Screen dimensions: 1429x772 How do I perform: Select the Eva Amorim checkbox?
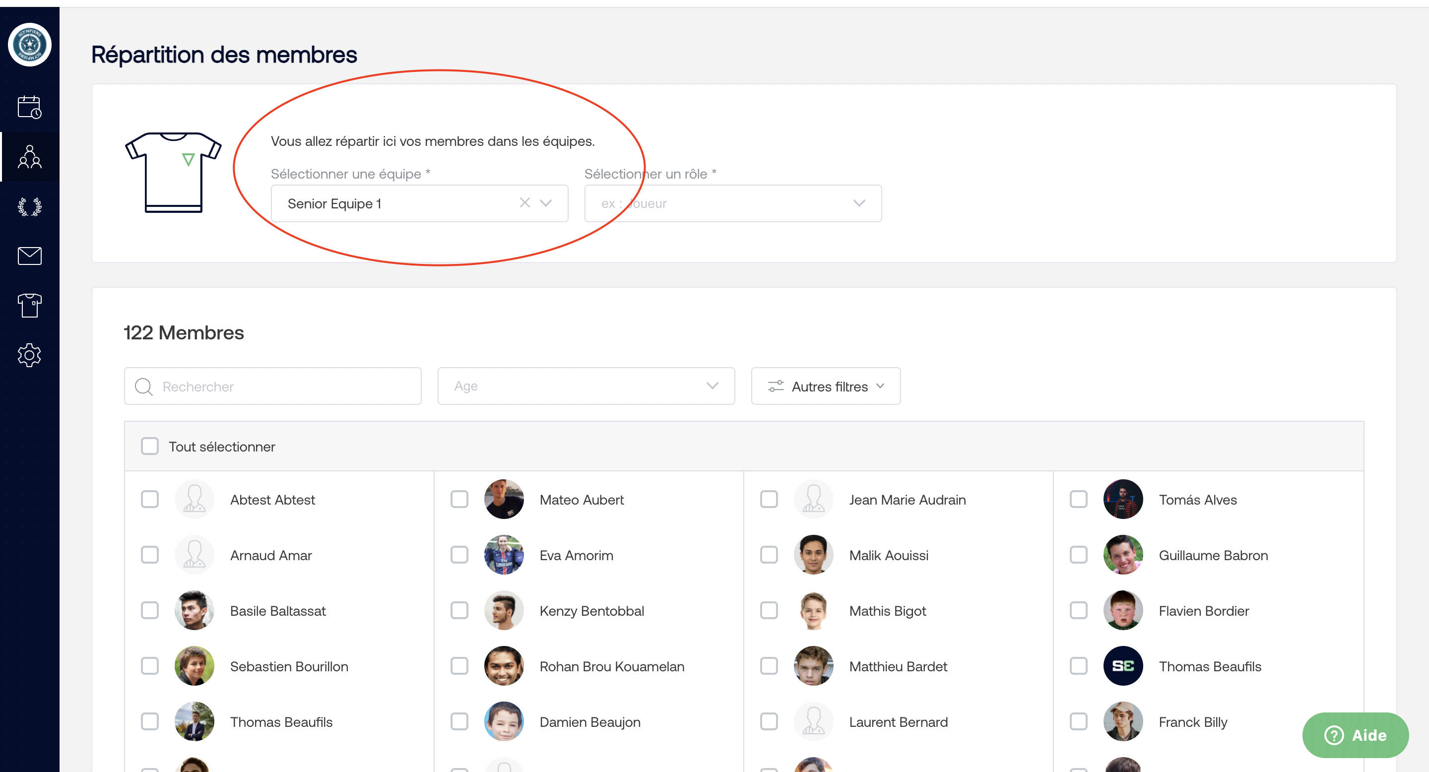[x=459, y=555]
